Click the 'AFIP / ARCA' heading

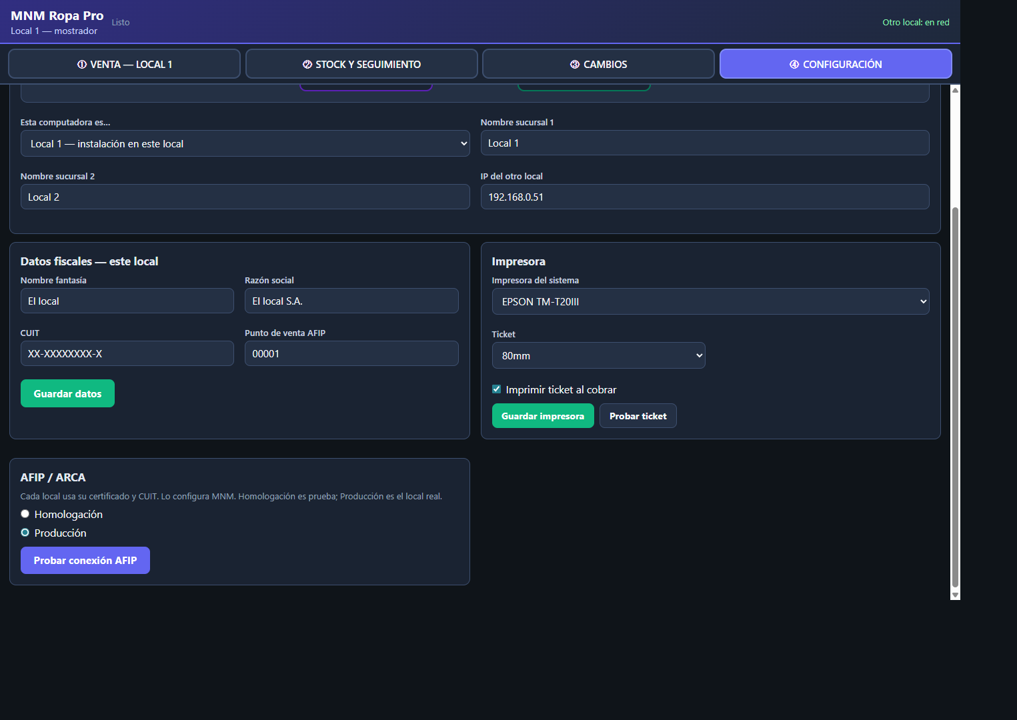53,477
